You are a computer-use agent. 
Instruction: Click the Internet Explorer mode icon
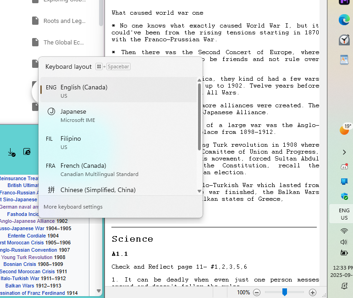point(27,152)
